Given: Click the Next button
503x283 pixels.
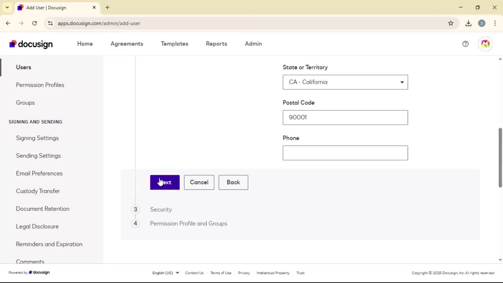Looking at the screenshot, I should click(x=165, y=182).
